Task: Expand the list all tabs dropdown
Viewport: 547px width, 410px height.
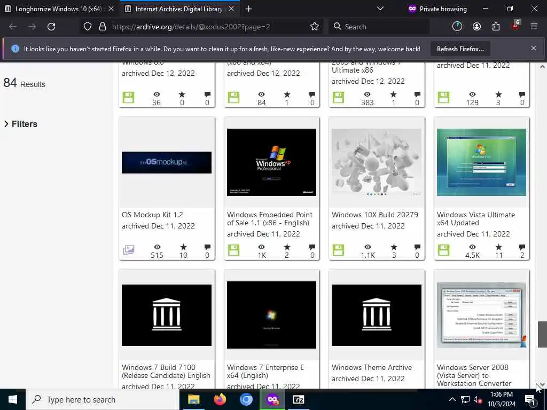Action: tap(380, 9)
